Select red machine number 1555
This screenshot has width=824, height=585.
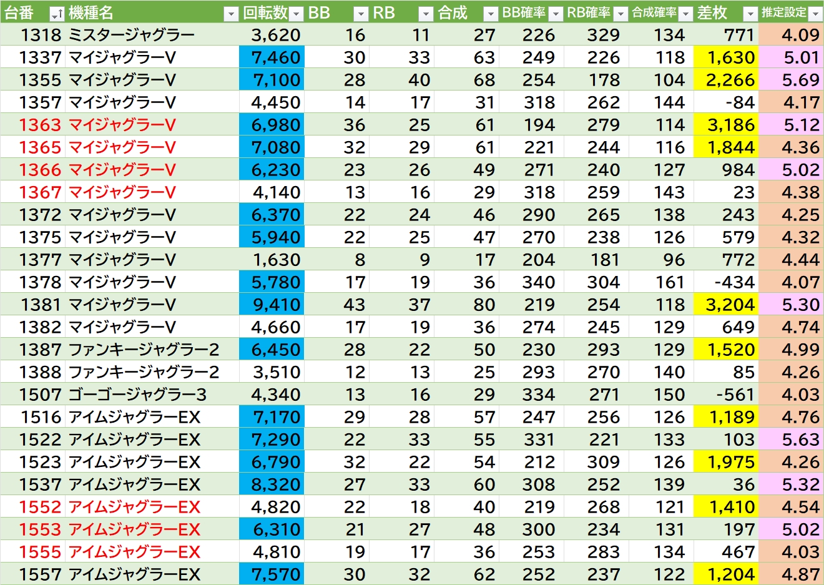32,552
